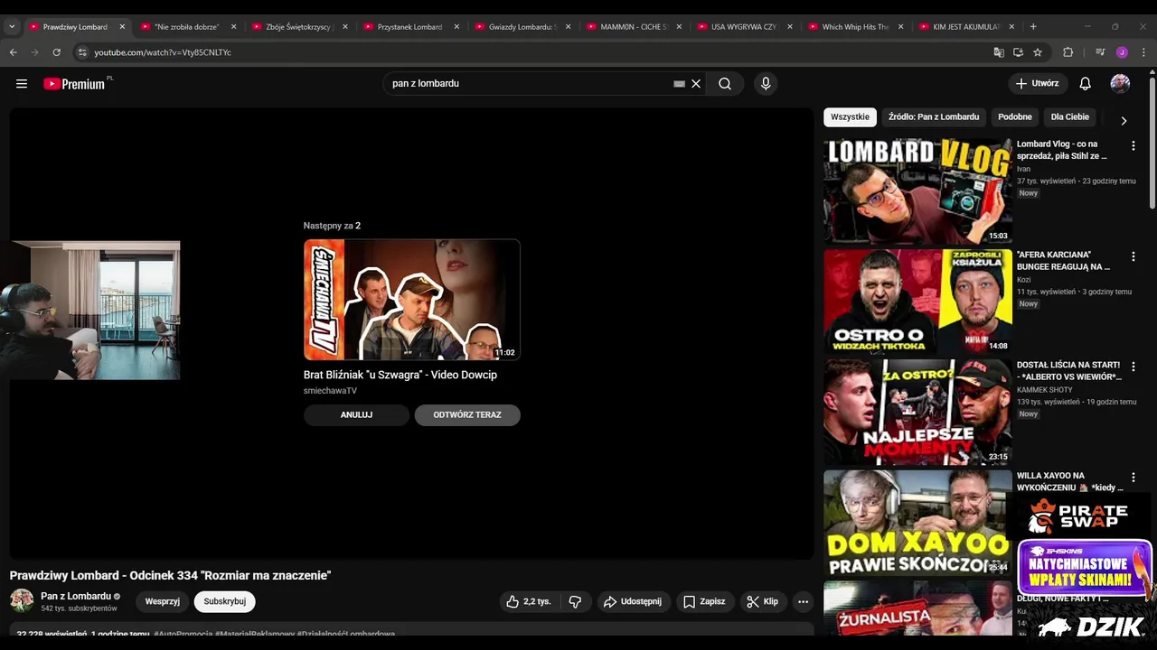Open the account avatar menu

1120,84
